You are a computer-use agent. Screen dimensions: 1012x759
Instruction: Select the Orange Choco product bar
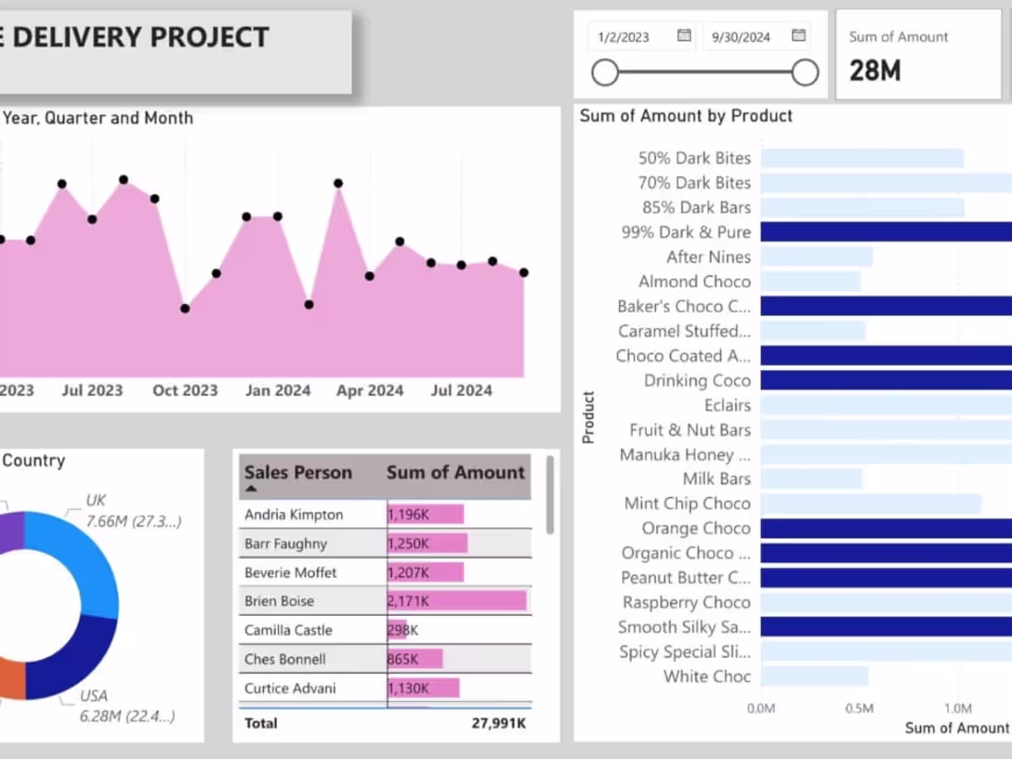pyautogui.click(x=886, y=528)
